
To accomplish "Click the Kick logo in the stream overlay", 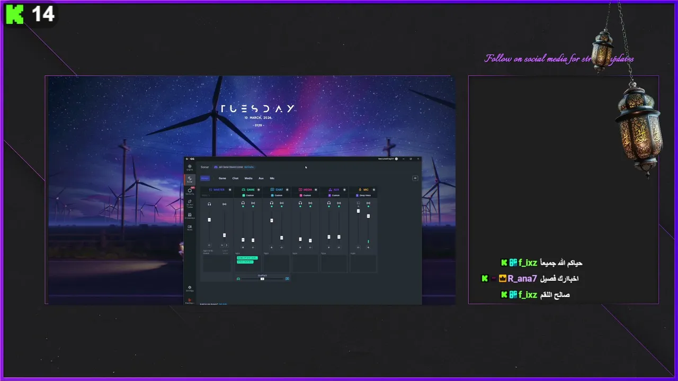I will 15,14.
